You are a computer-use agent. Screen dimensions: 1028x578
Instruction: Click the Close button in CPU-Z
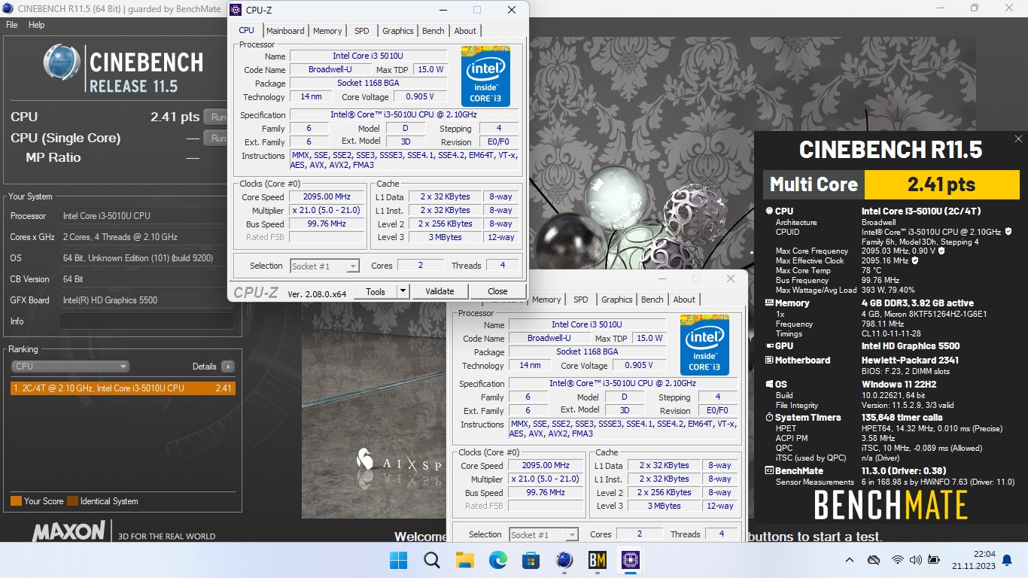497,291
